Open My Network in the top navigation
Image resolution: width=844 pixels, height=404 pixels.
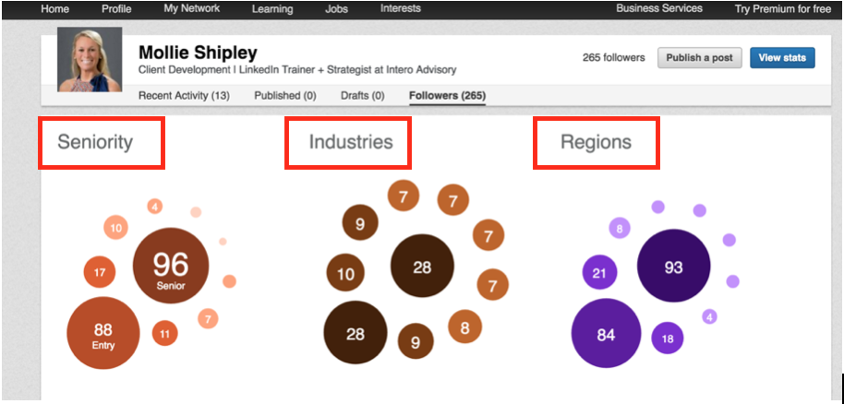192,8
